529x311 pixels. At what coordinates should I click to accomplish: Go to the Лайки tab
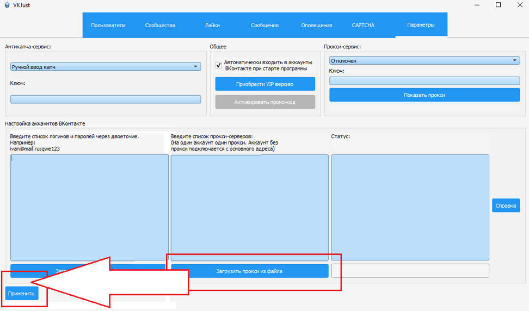[212, 26]
